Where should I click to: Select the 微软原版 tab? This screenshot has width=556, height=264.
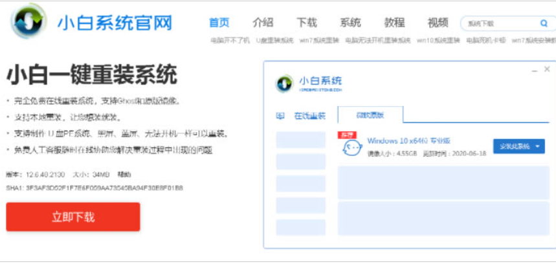(370, 115)
